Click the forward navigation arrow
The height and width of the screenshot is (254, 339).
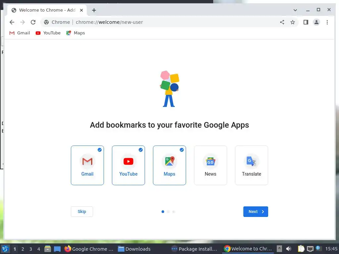pos(23,22)
